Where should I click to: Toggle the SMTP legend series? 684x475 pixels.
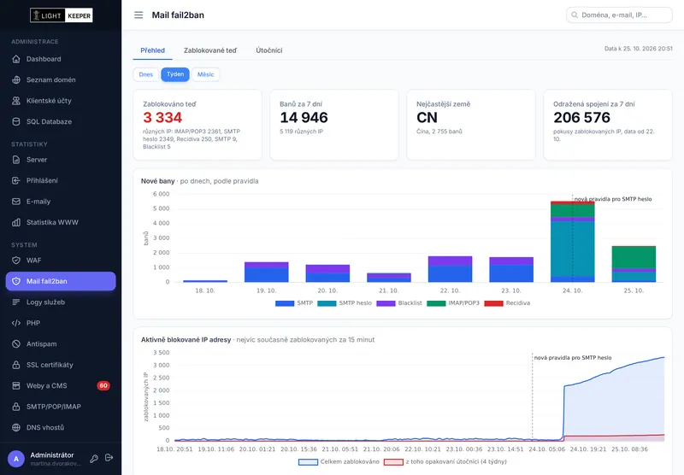(x=294, y=303)
